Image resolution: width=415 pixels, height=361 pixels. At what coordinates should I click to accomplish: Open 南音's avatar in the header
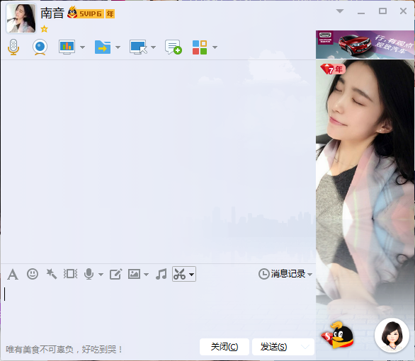(21, 18)
